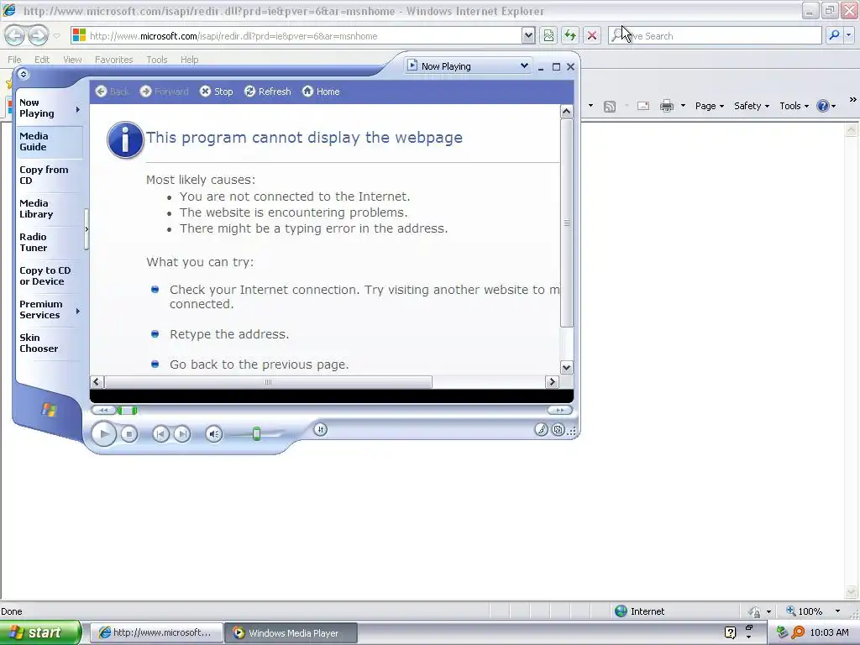Viewport: 860px width, 645px height.
Task: Click the Print icon in IE command bar
Action: (x=666, y=106)
